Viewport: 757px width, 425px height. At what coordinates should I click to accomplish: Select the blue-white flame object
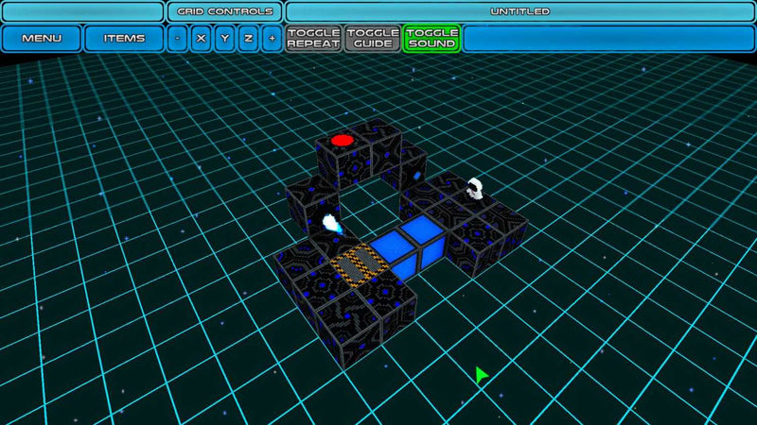[x=332, y=224]
